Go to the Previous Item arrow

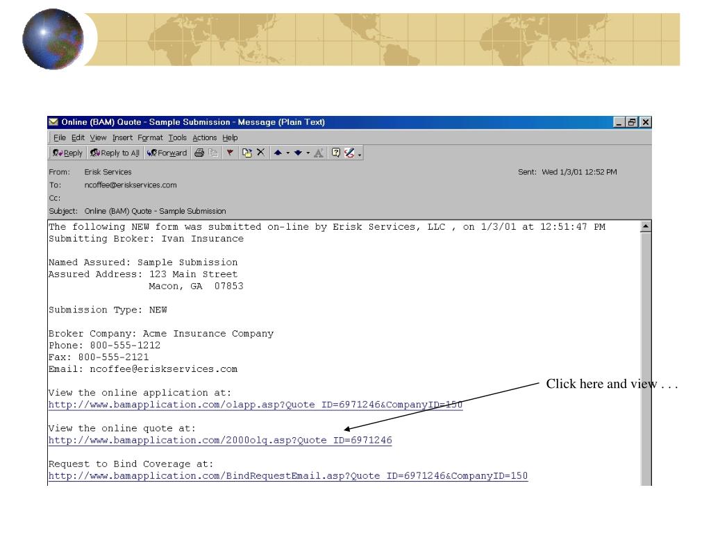tap(278, 153)
